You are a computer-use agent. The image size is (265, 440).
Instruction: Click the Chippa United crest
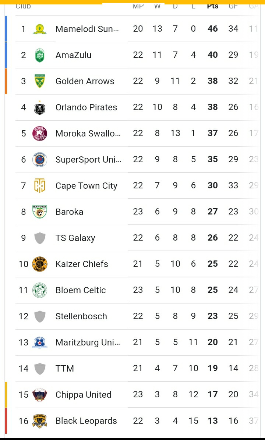(x=40, y=395)
